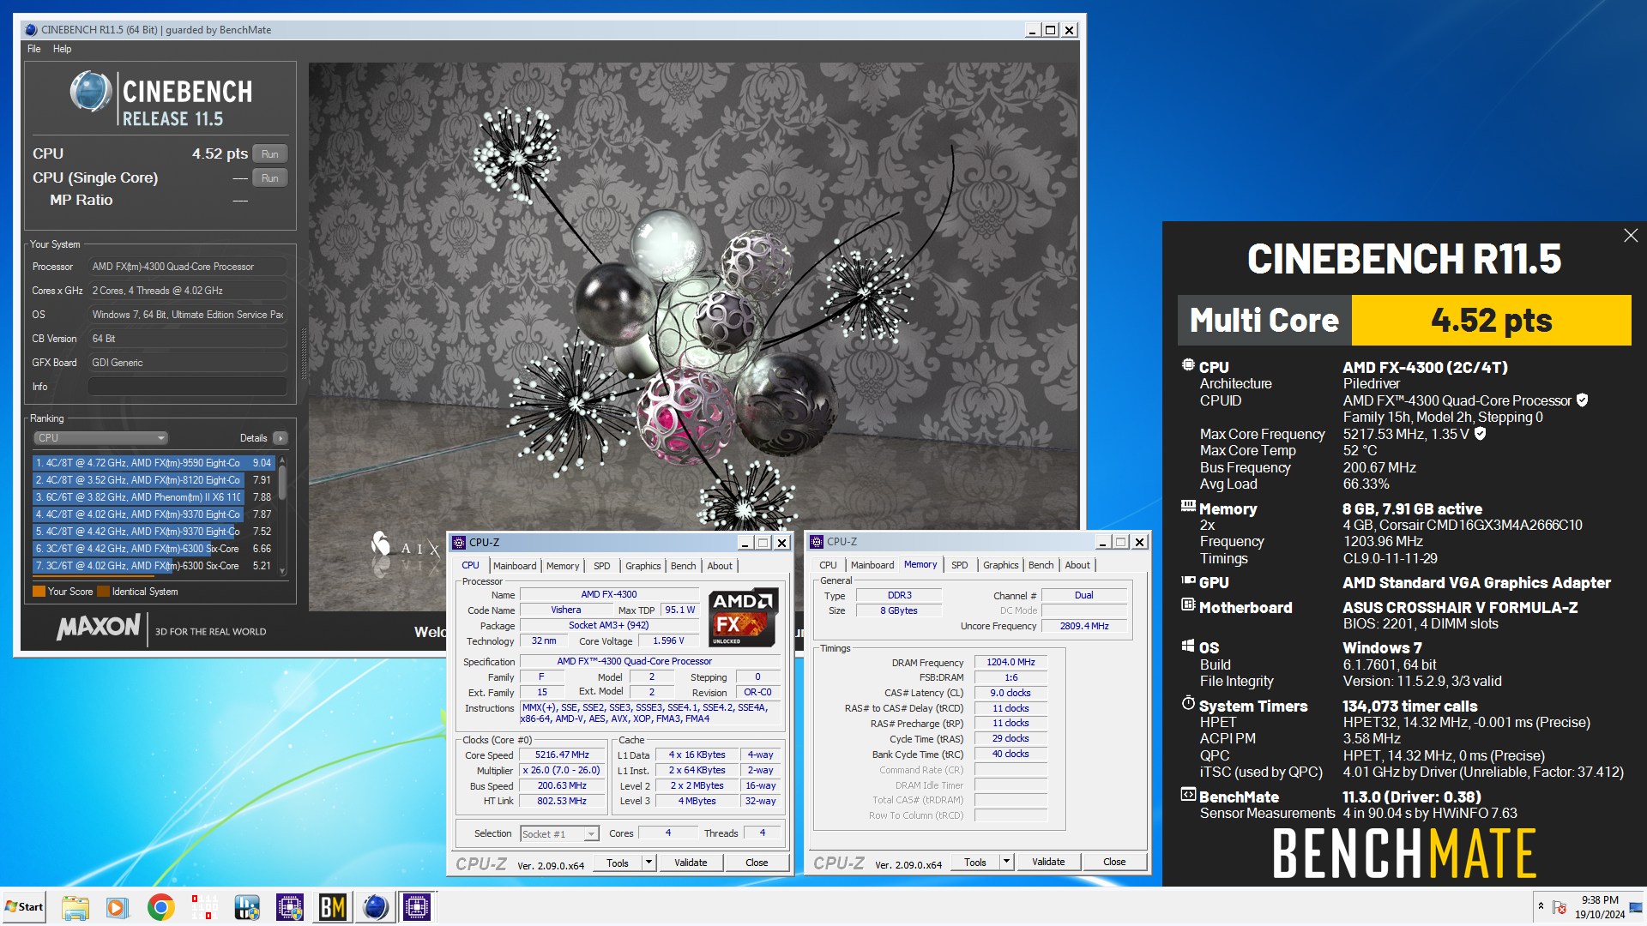Select ranking entry FX-8120 scoring 7.91
The height and width of the screenshot is (926, 1647).
154,480
